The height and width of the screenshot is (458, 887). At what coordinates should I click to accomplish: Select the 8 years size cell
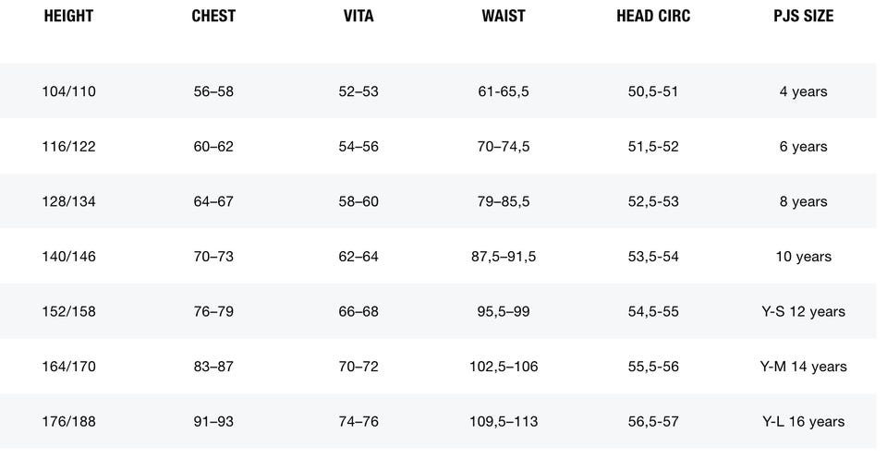[803, 201]
